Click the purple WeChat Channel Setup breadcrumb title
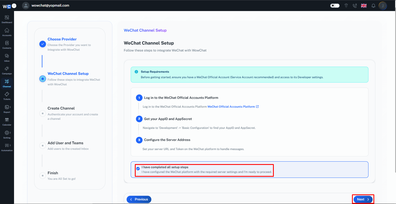The image size is (396, 204). pos(145,30)
